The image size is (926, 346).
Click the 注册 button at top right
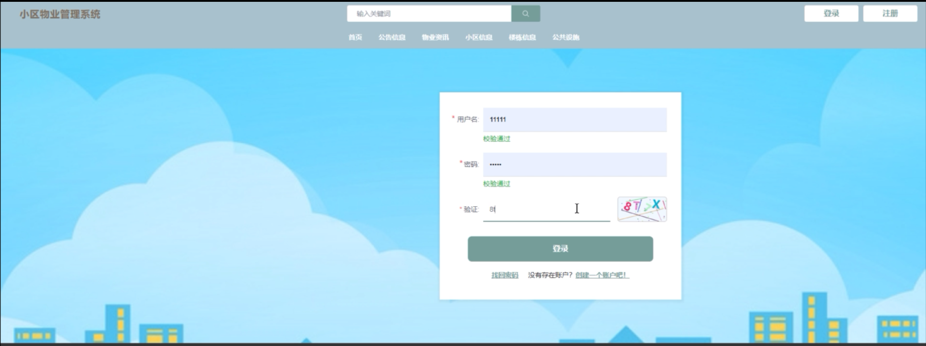point(890,13)
